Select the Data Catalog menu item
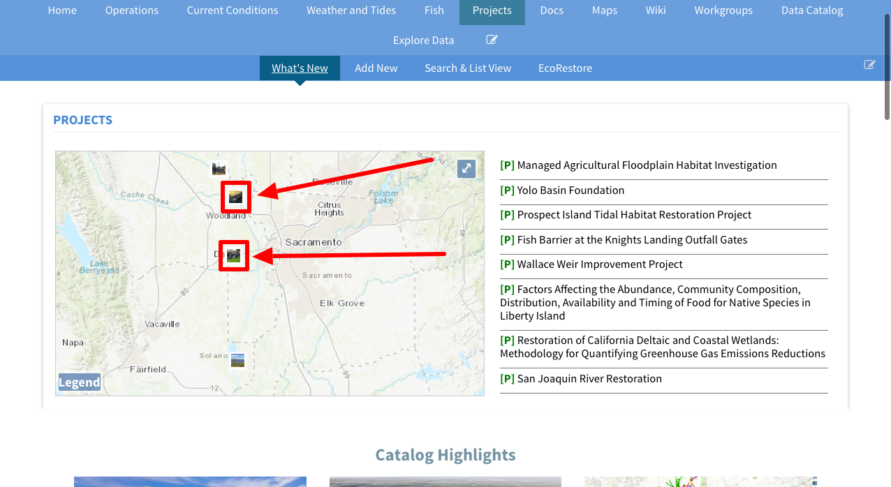The width and height of the screenshot is (891, 487). click(x=811, y=10)
